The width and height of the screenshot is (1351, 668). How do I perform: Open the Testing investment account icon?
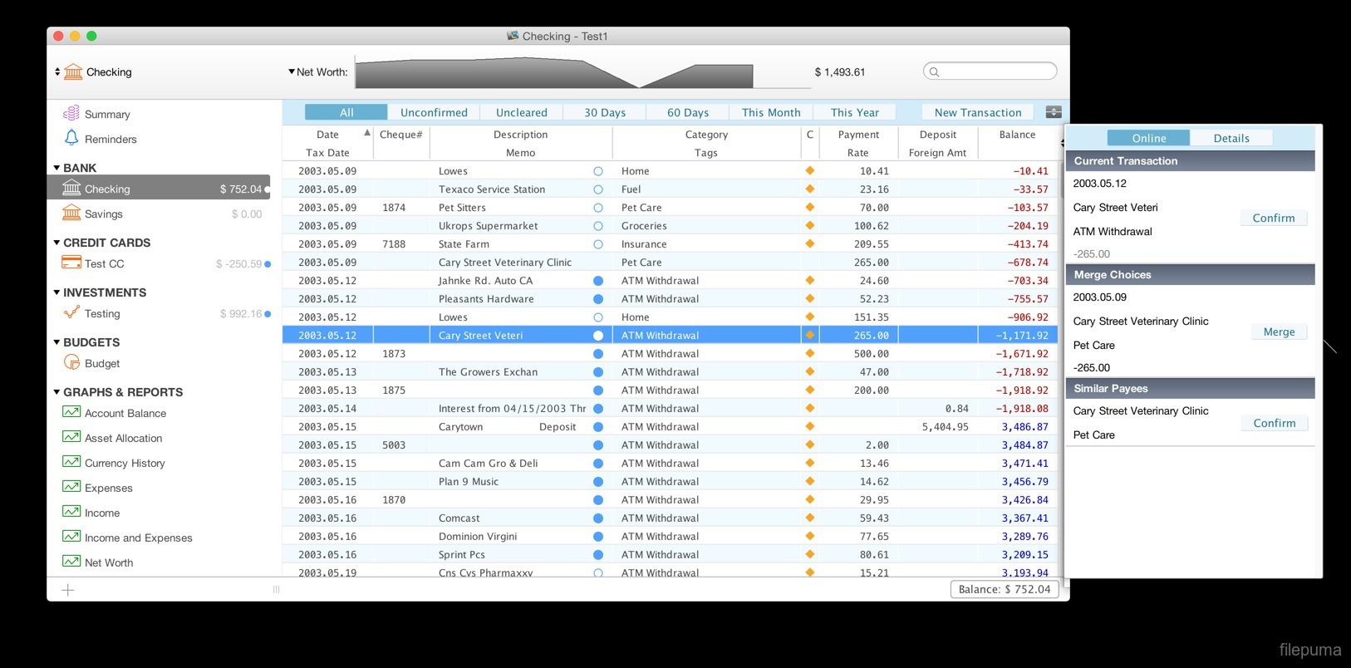pos(71,312)
